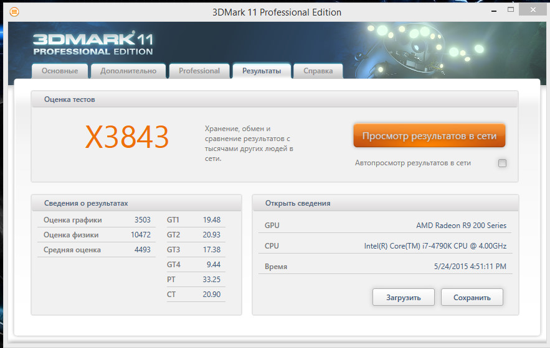Maximize the 3DMark 11 window

[x=511, y=10]
